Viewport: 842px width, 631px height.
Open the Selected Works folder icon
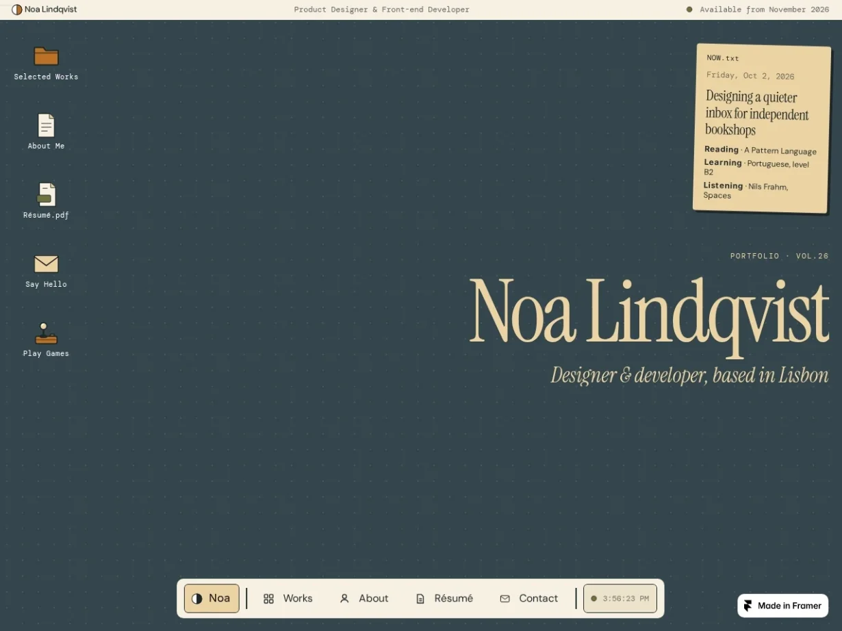click(x=46, y=56)
